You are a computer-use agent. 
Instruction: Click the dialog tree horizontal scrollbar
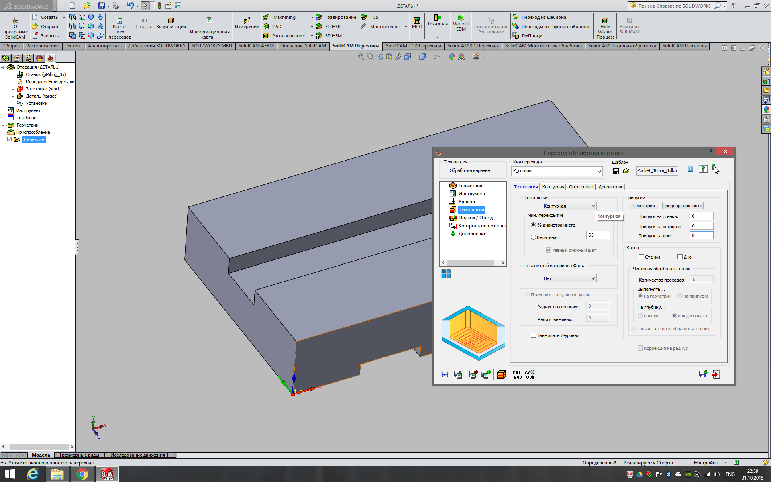pyautogui.click(x=470, y=263)
